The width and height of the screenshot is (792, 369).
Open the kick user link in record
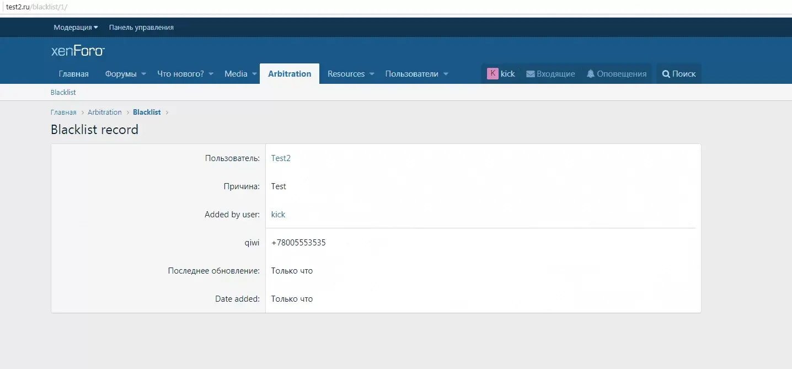point(279,215)
